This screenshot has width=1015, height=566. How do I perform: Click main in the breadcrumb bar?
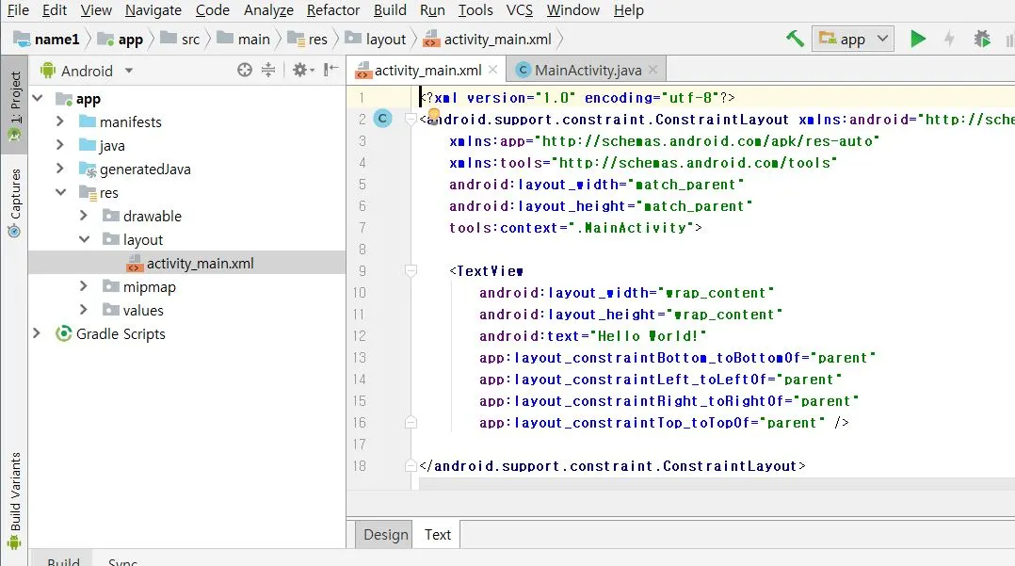[x=243, y=39]
